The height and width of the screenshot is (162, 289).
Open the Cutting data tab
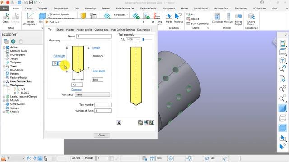(101, 30)
